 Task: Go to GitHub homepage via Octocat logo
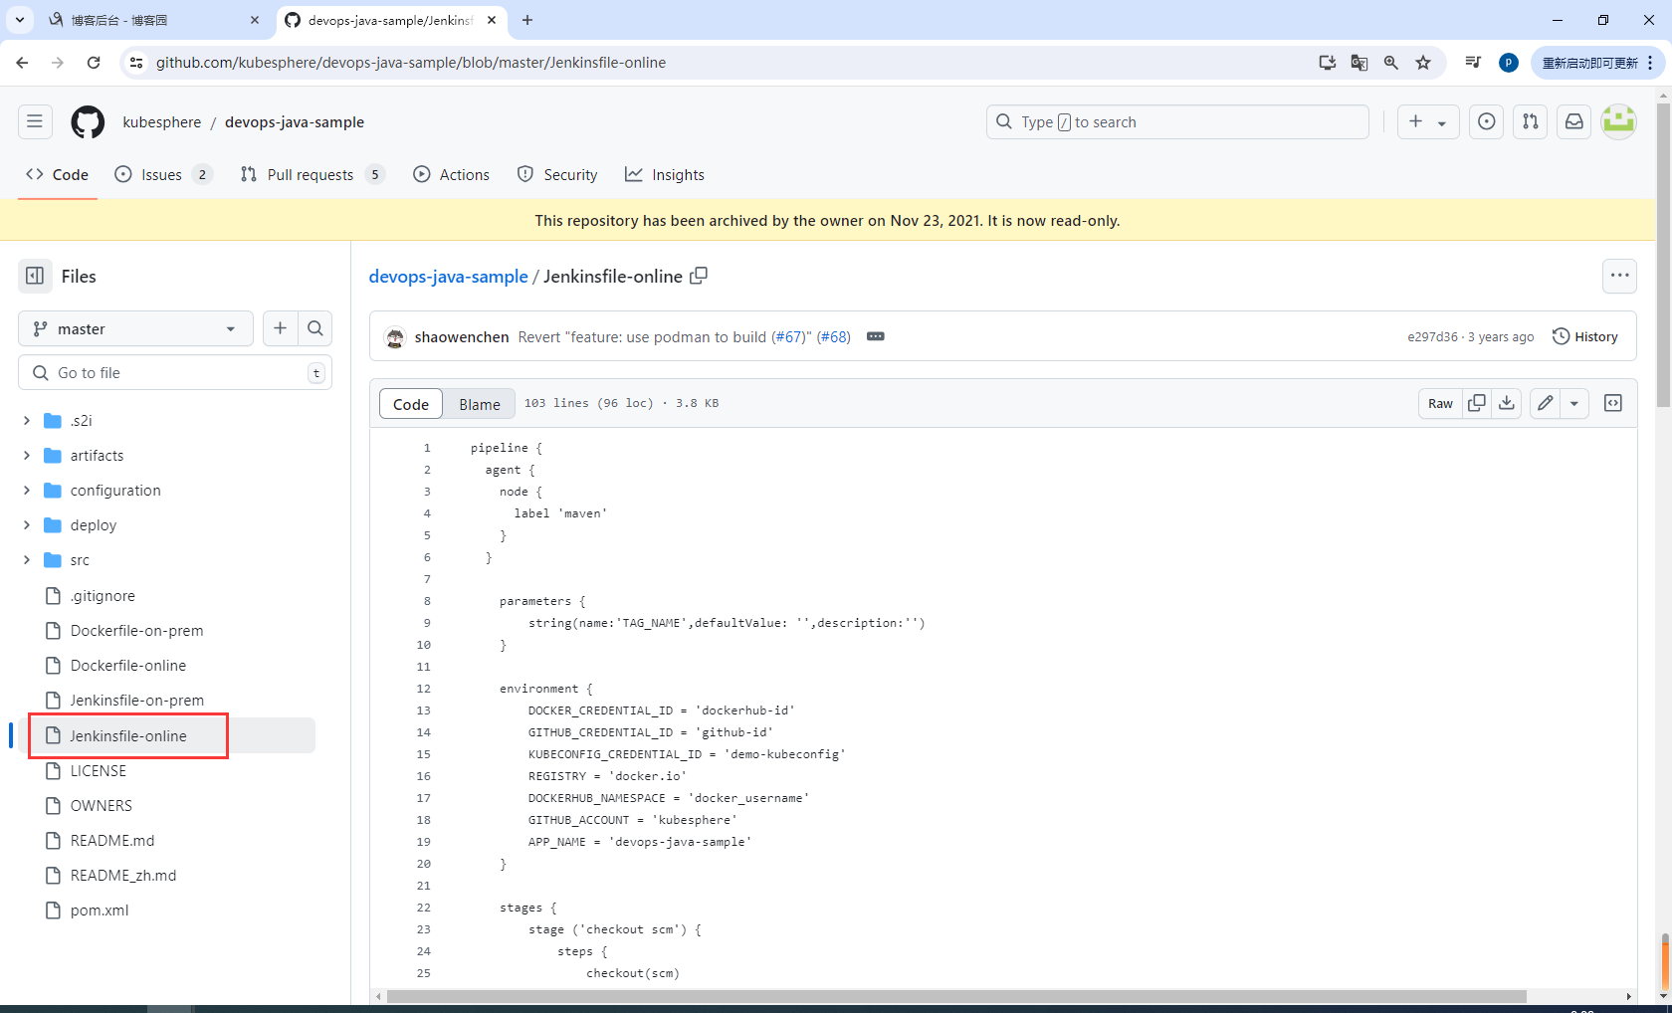(88, 121)
